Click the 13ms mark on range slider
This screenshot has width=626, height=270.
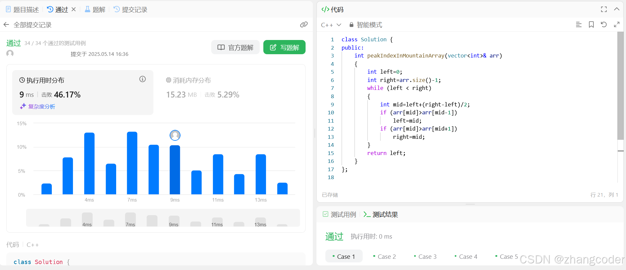pyautogui.click(x=260, y=222)
